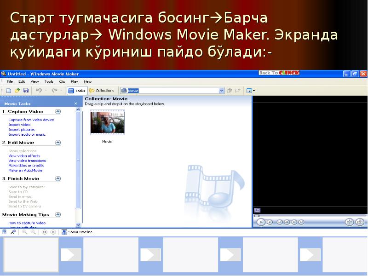Toggle the Collections pane button
The width and height of the screenshot is (368, 276).
(x=102, y=91)
